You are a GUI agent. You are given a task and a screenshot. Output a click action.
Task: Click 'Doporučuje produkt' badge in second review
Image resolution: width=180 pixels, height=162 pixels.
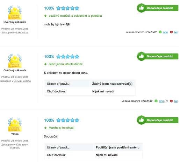[158, 56]
